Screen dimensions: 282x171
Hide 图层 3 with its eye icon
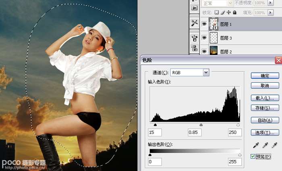[204, 38]
